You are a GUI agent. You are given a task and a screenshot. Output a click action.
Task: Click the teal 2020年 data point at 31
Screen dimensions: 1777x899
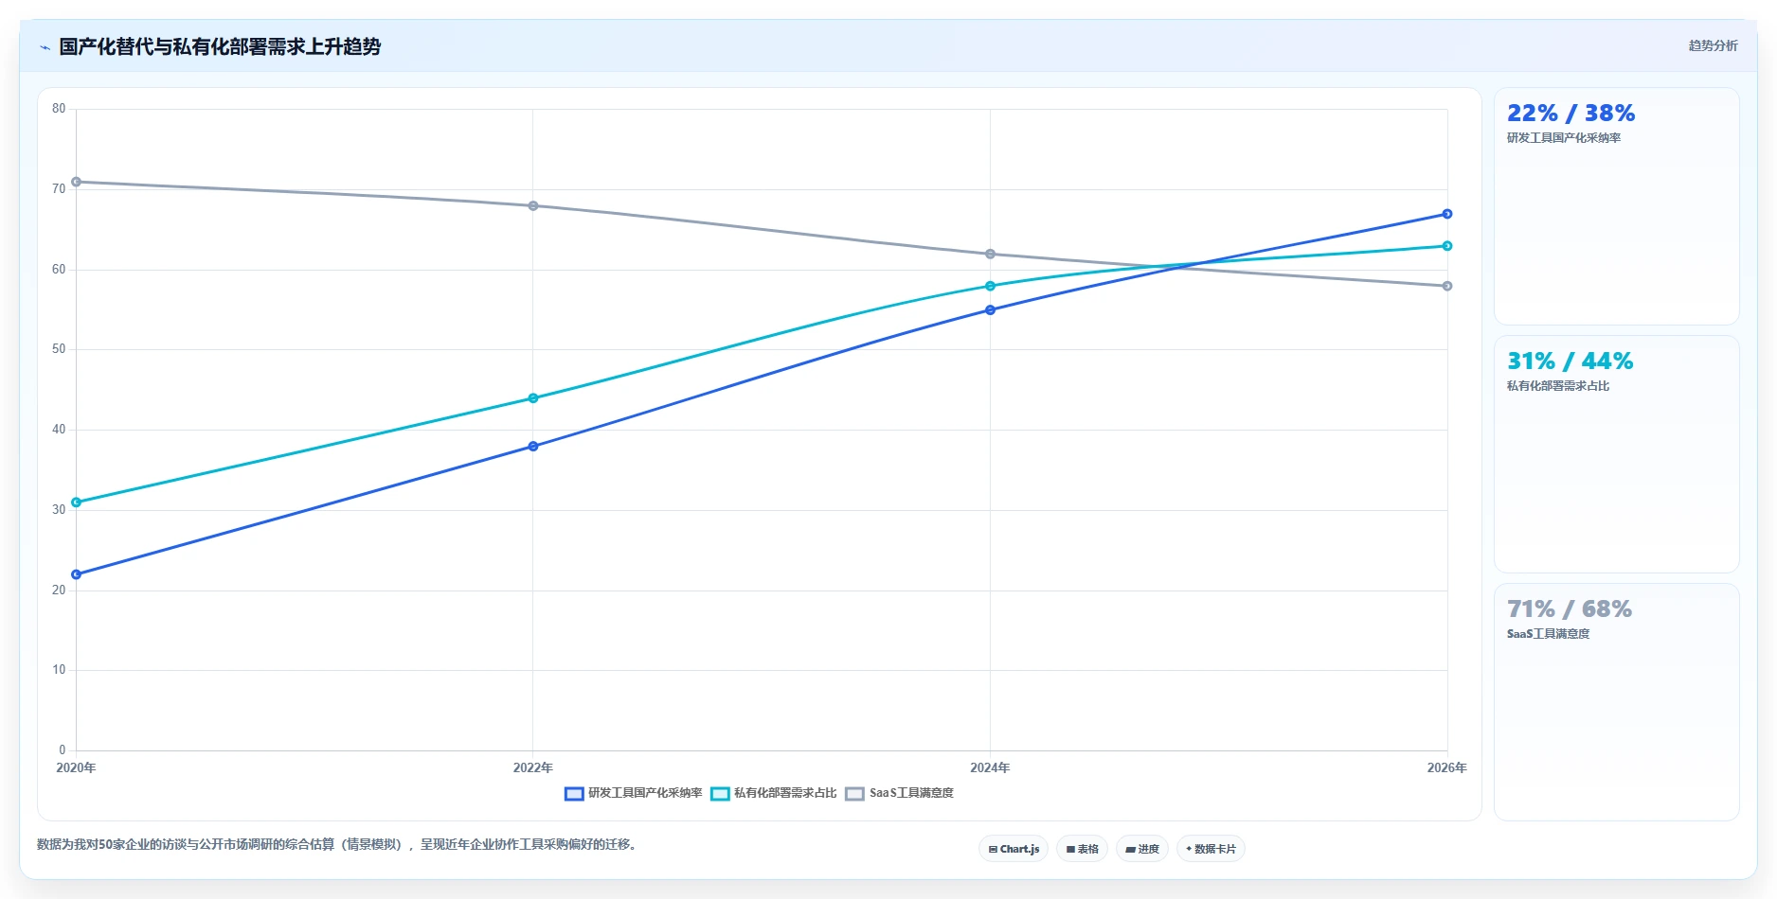77,502
